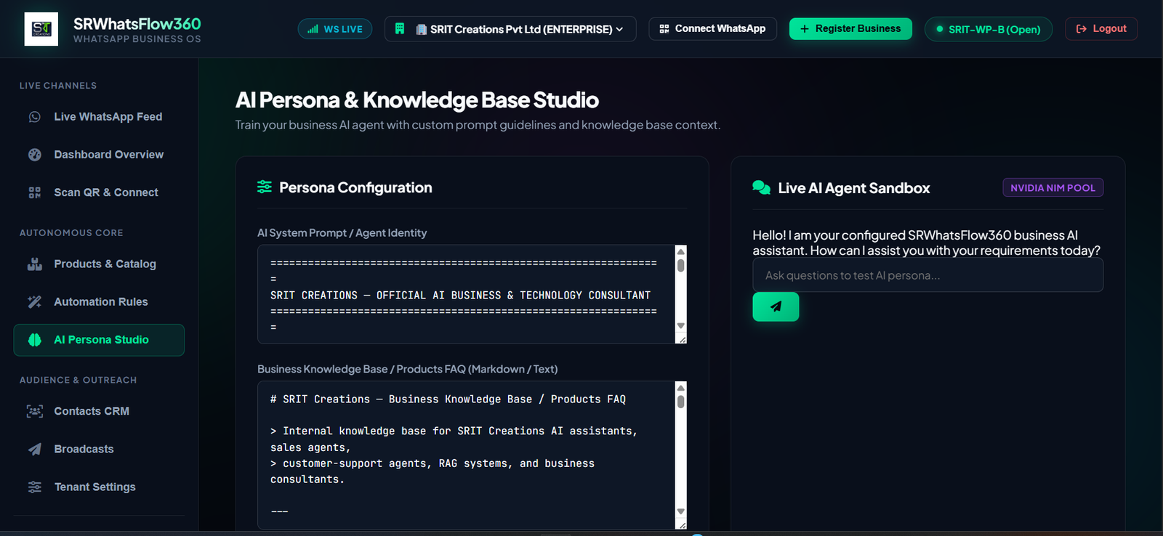
Task: Click the magic wand icon beside Automation Rules
Action: [x=34, y=302]
